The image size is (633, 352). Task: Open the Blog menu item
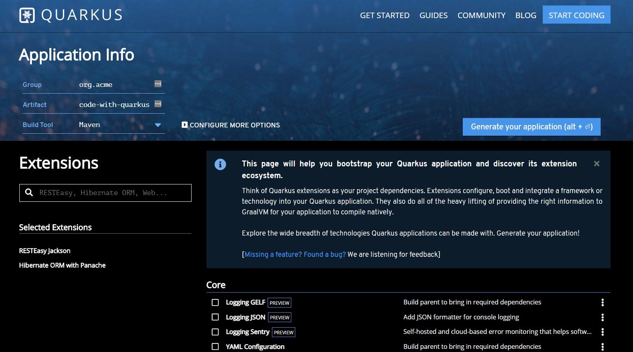coord(526,15)
